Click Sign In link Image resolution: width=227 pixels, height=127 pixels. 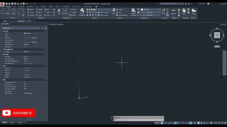click(188, 4)
